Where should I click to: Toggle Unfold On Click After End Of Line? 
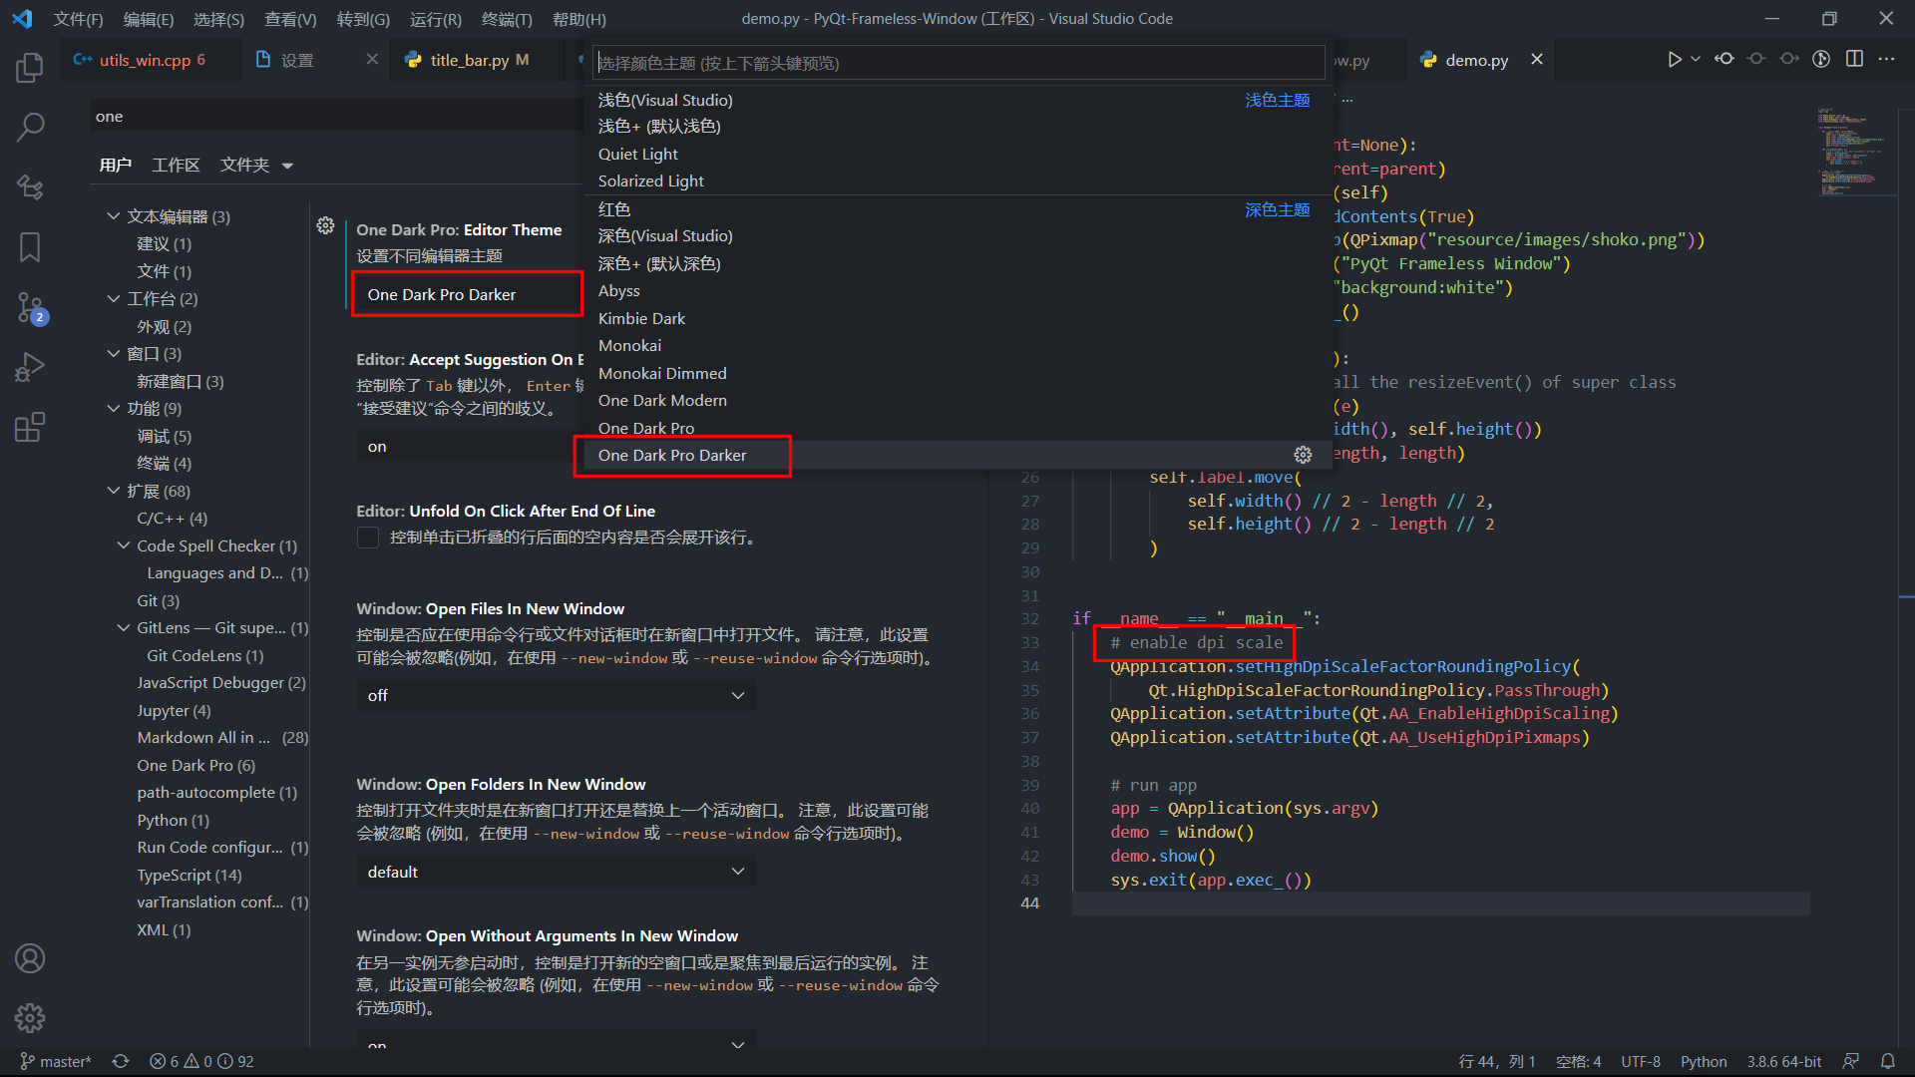pos(368,538)
